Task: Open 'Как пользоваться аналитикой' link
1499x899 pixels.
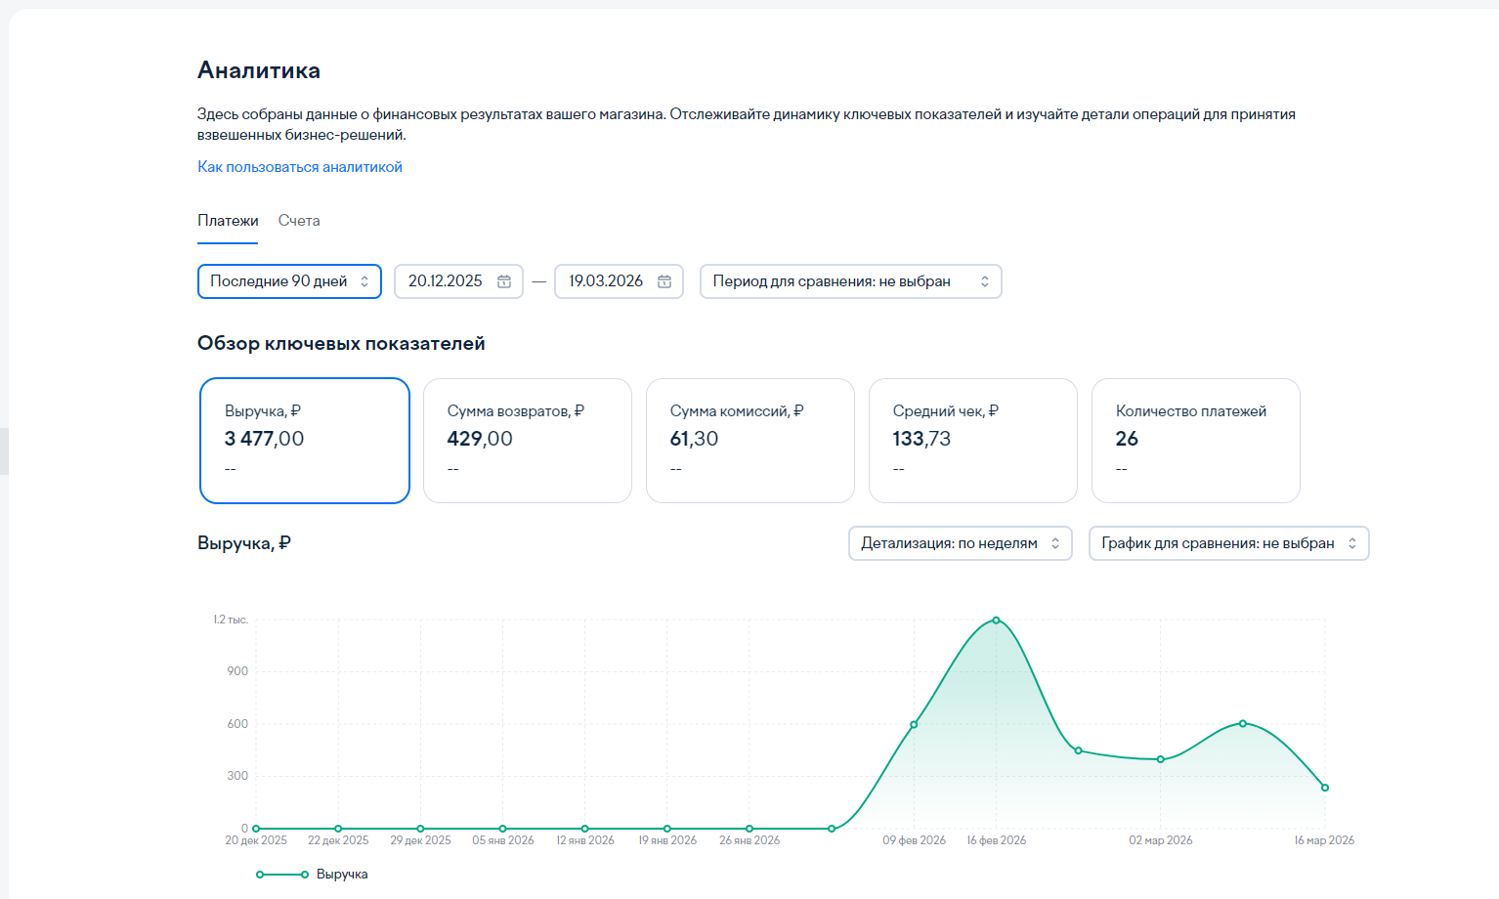Action: coord(300,167)
